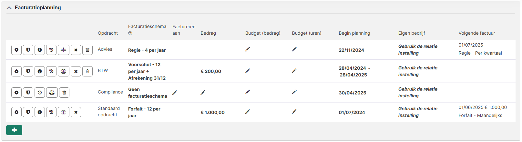Click the X icon in Advies row
Screen dimensions: 522x142
(76, 50)
